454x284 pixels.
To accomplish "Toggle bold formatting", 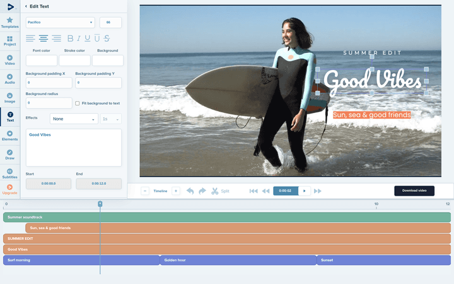I will point(71,38).
